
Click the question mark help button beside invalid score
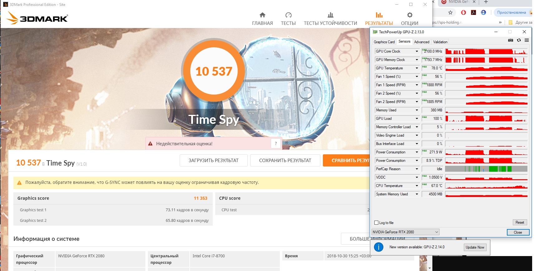[276, 143]
